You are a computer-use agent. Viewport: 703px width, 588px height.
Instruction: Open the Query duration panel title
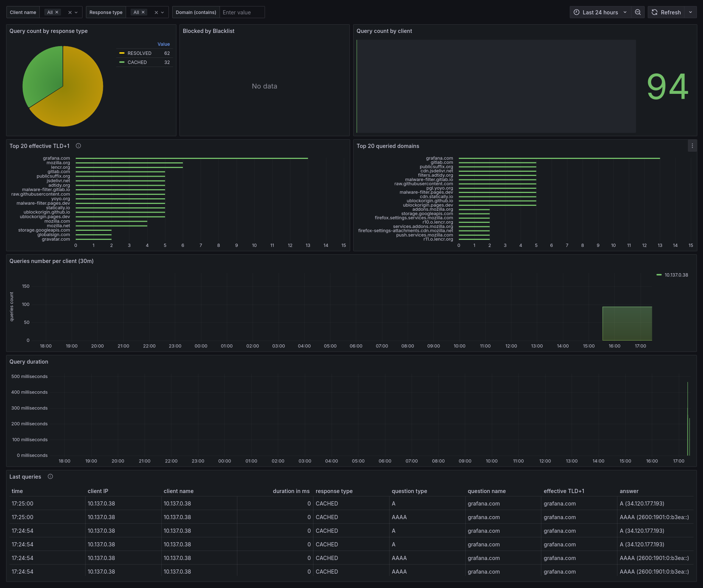coord(29,362)
